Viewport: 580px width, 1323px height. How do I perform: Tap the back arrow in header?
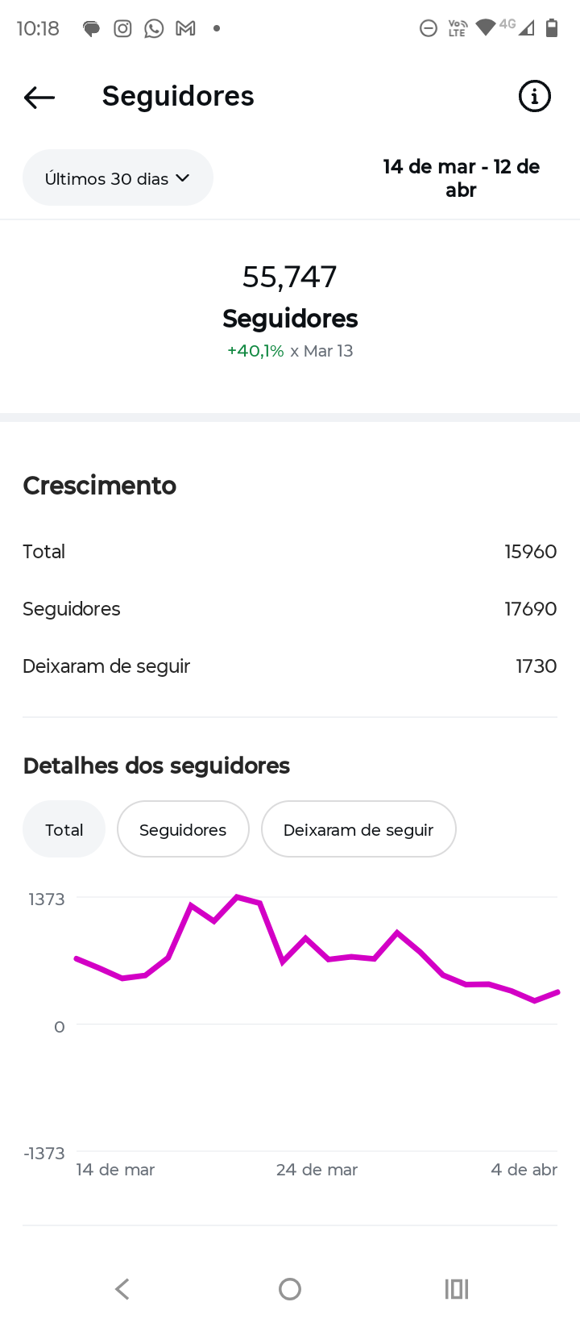(x=39, y=98)
